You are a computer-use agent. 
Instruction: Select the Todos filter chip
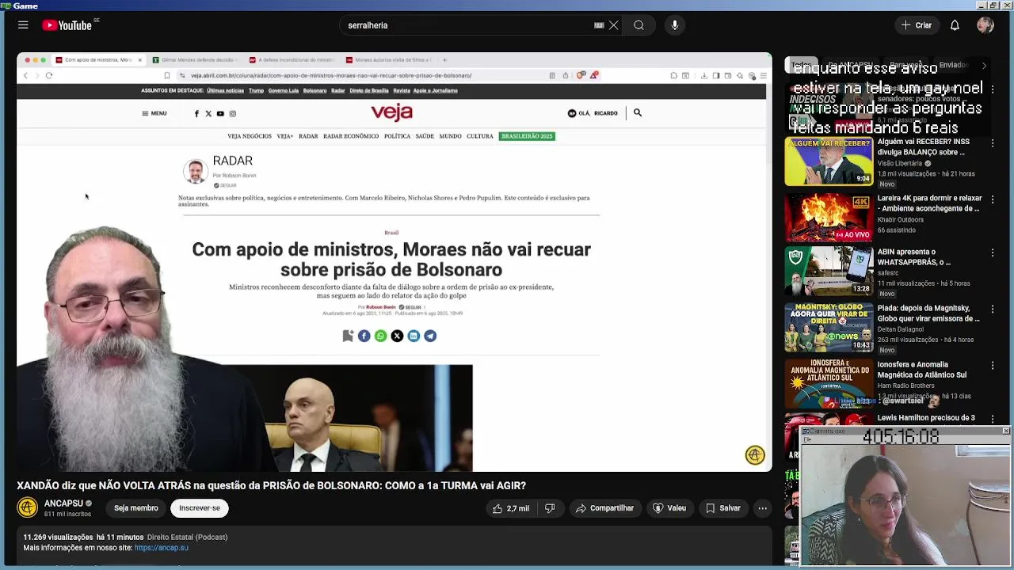[802, 65]
